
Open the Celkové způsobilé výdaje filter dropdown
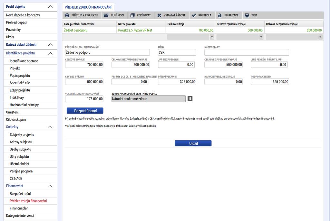pos(261,37)
